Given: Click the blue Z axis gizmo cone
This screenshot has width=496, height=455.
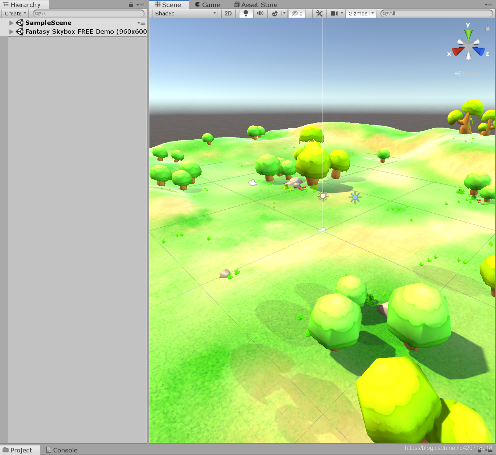Looking at the screenshot, I should click(x=479, y=51).
